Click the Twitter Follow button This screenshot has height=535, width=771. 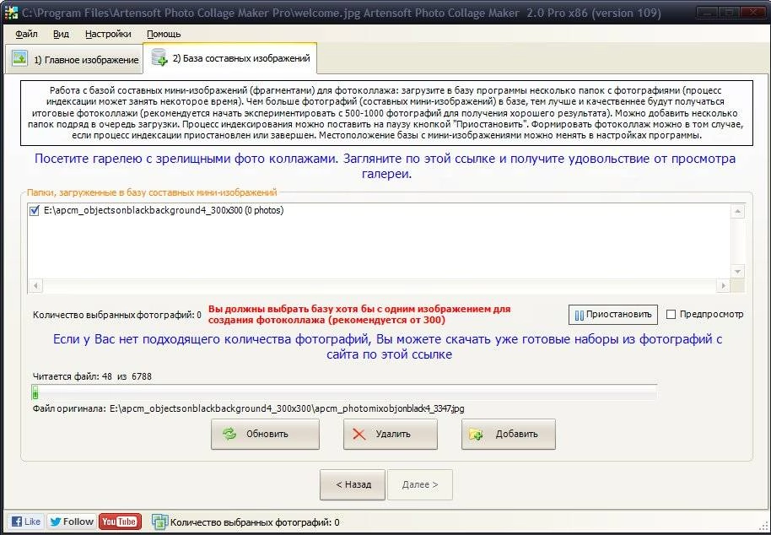(x=72, y=521)
